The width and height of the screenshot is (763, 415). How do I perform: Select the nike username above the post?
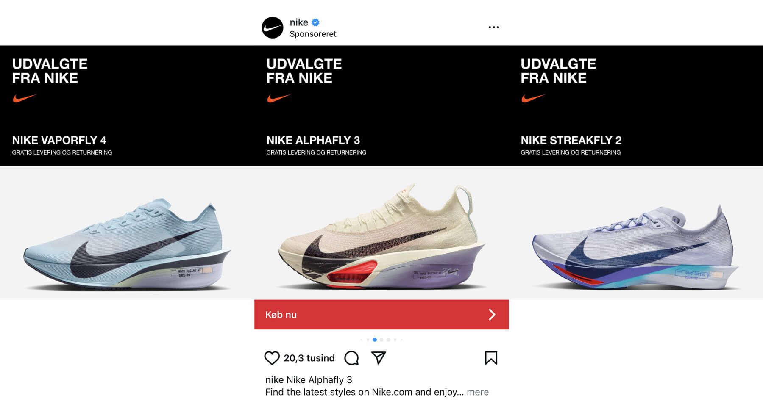point(299,22)
